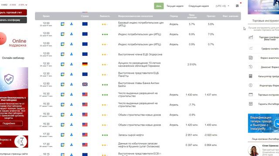Open chart icon for Банка Англии Бейли row

click(62, 84)
